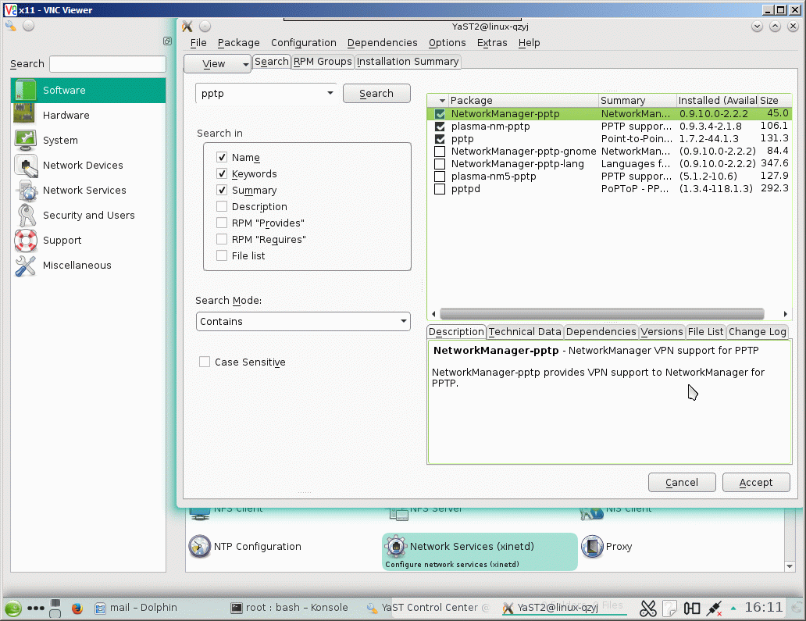Screen dimensions: 806x621
Task: Click the YaST window menu icon in the title bar
Action: tap(187, 27)
